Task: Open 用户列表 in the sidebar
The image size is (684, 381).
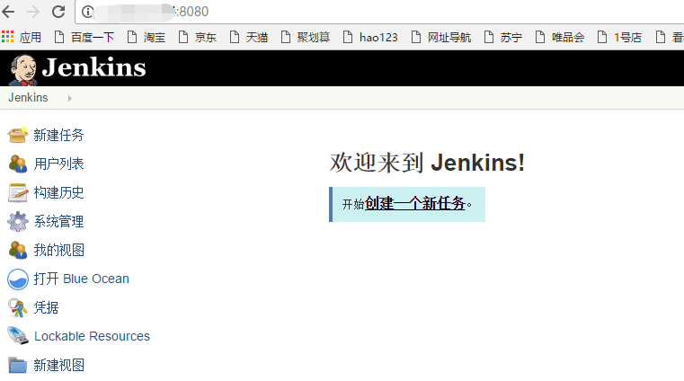Action: 59,164
